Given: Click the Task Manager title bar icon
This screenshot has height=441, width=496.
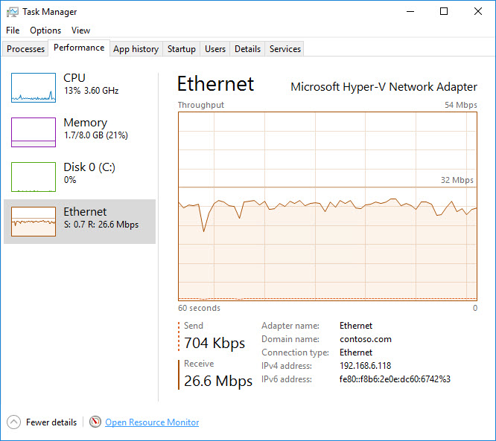Looking at the screenshot, I should (x=13, y=12).
